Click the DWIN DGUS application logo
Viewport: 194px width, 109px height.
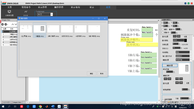point(4,3)
